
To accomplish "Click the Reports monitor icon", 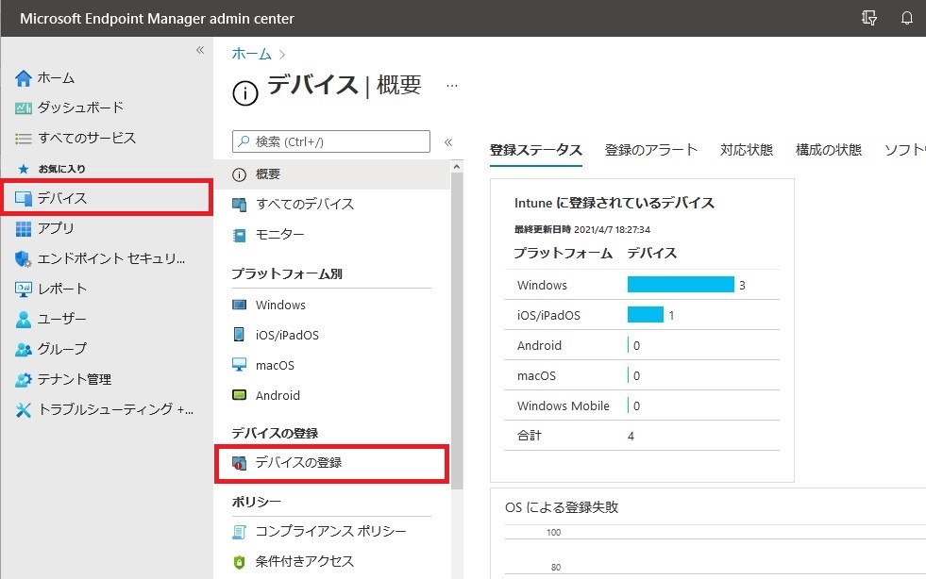I will (23, 289).
